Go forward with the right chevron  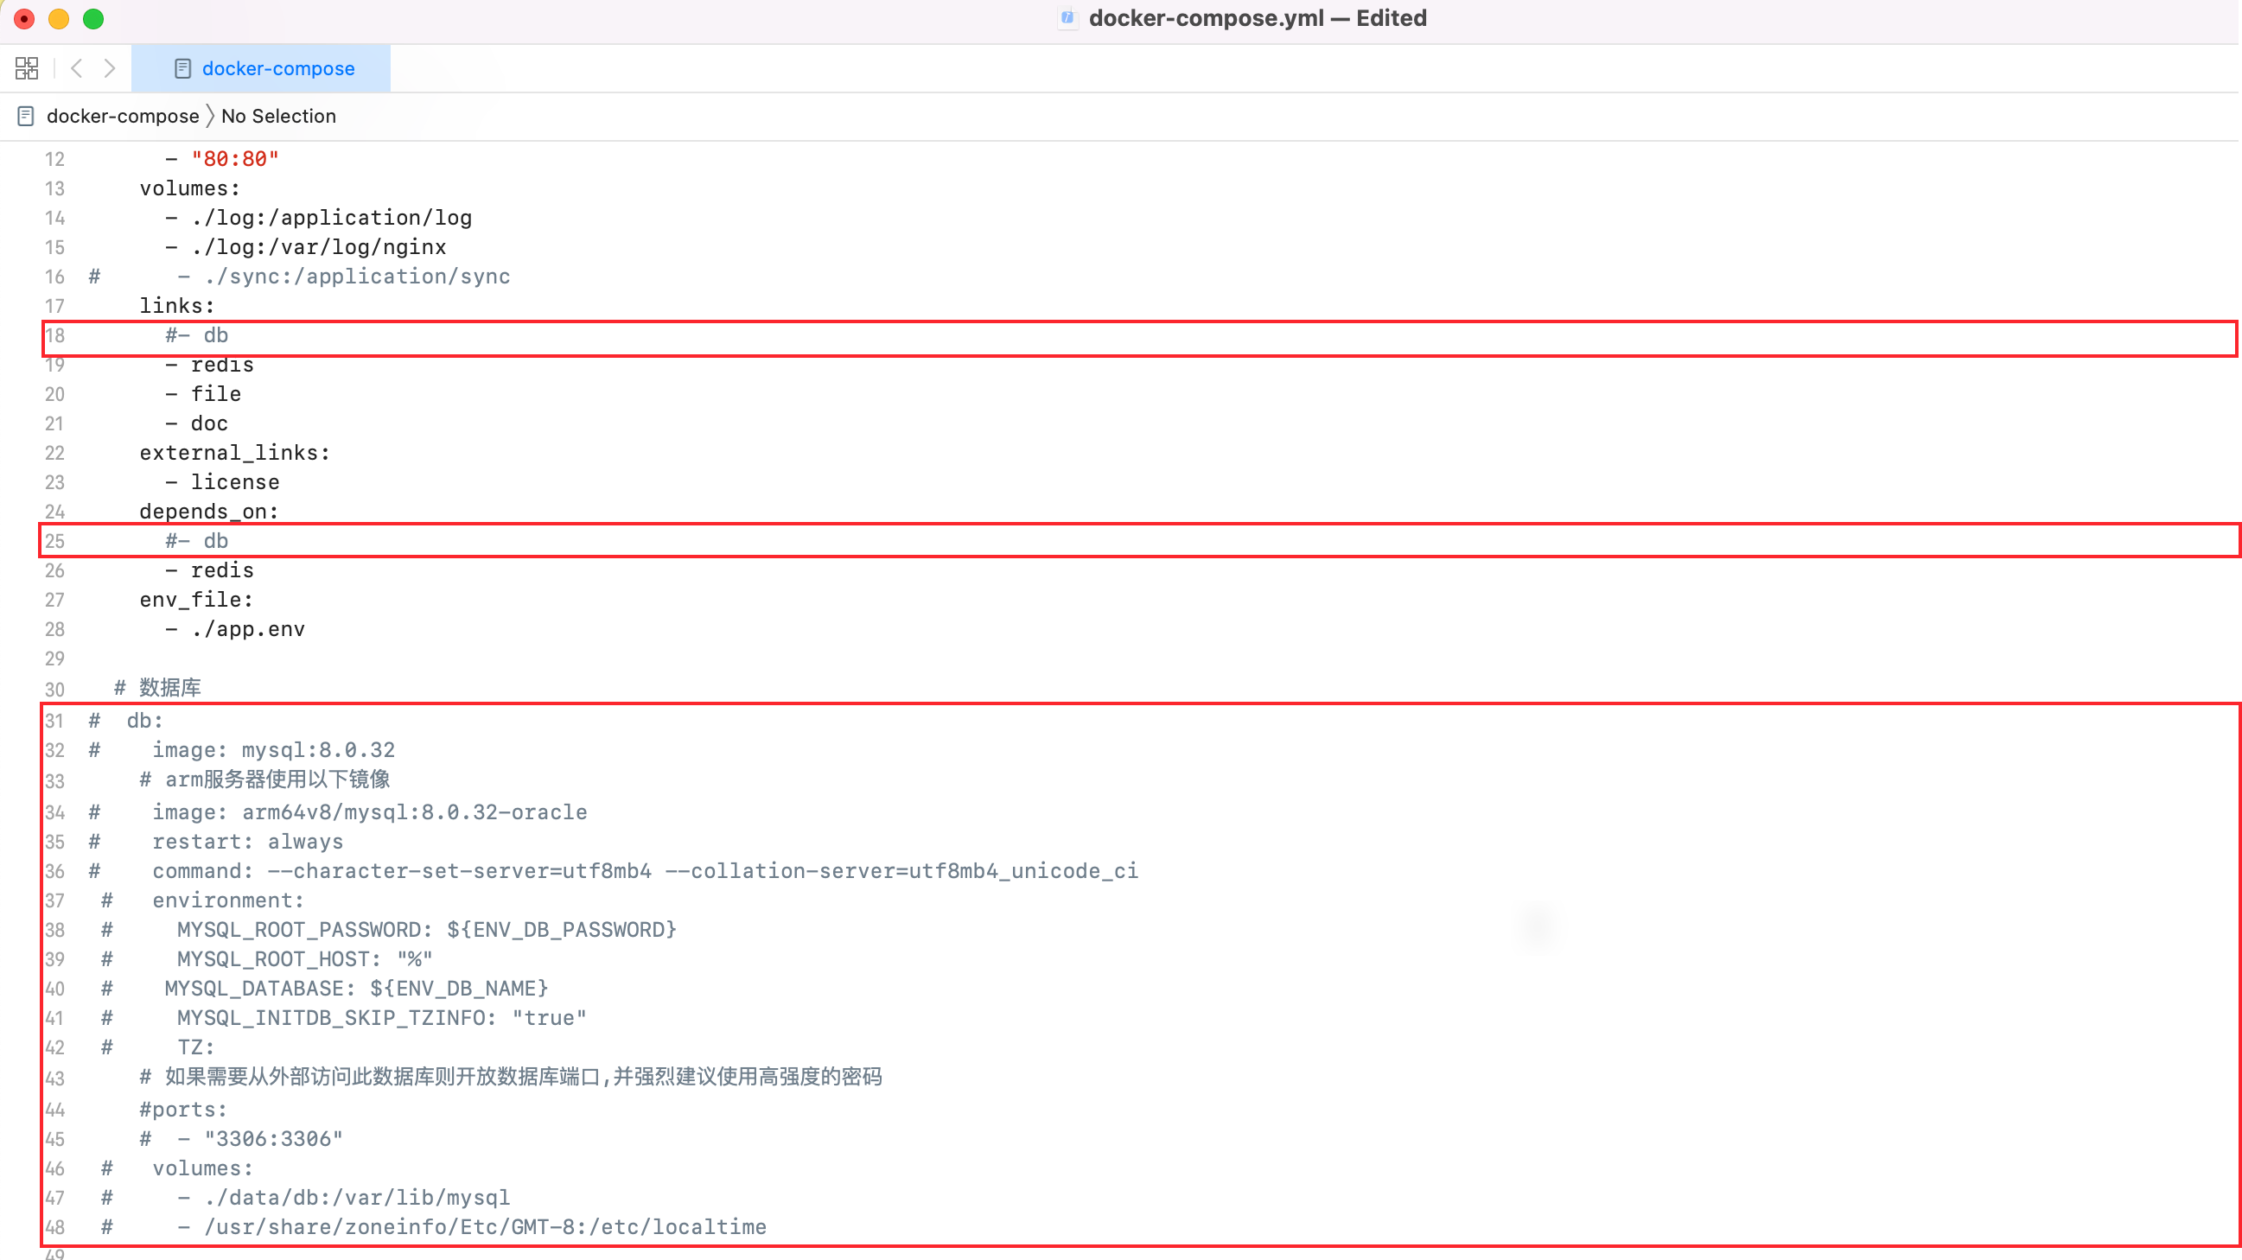point(110,68)
